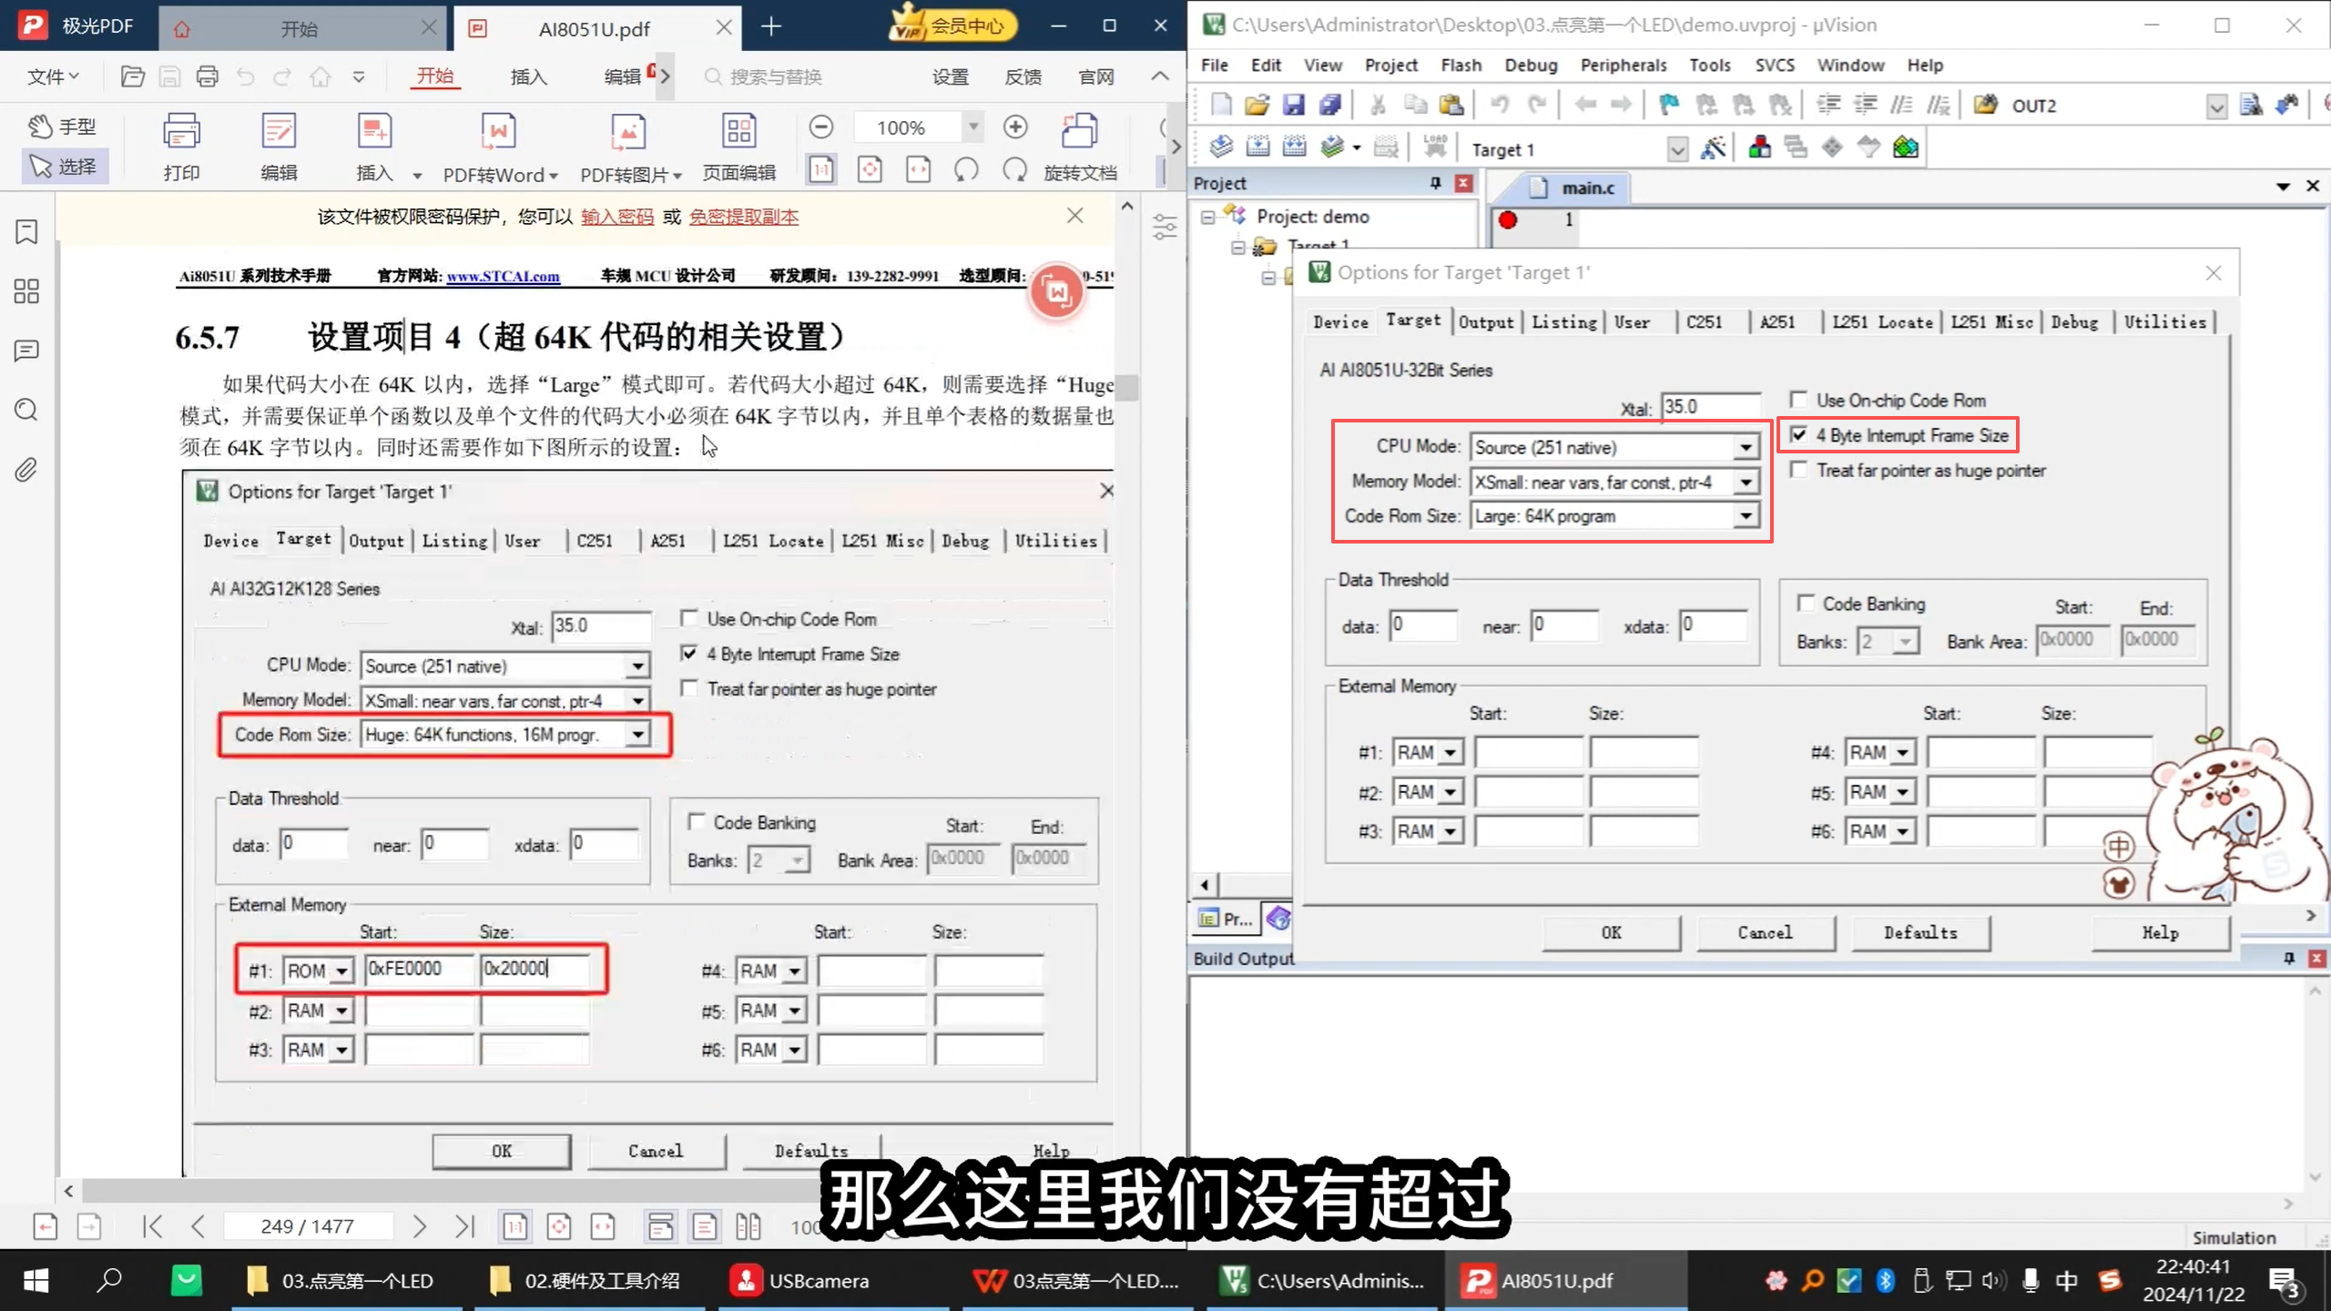Open the Peripherals menu
The height and width of the screenshot is (1311, 2331).
(1624, 65)
